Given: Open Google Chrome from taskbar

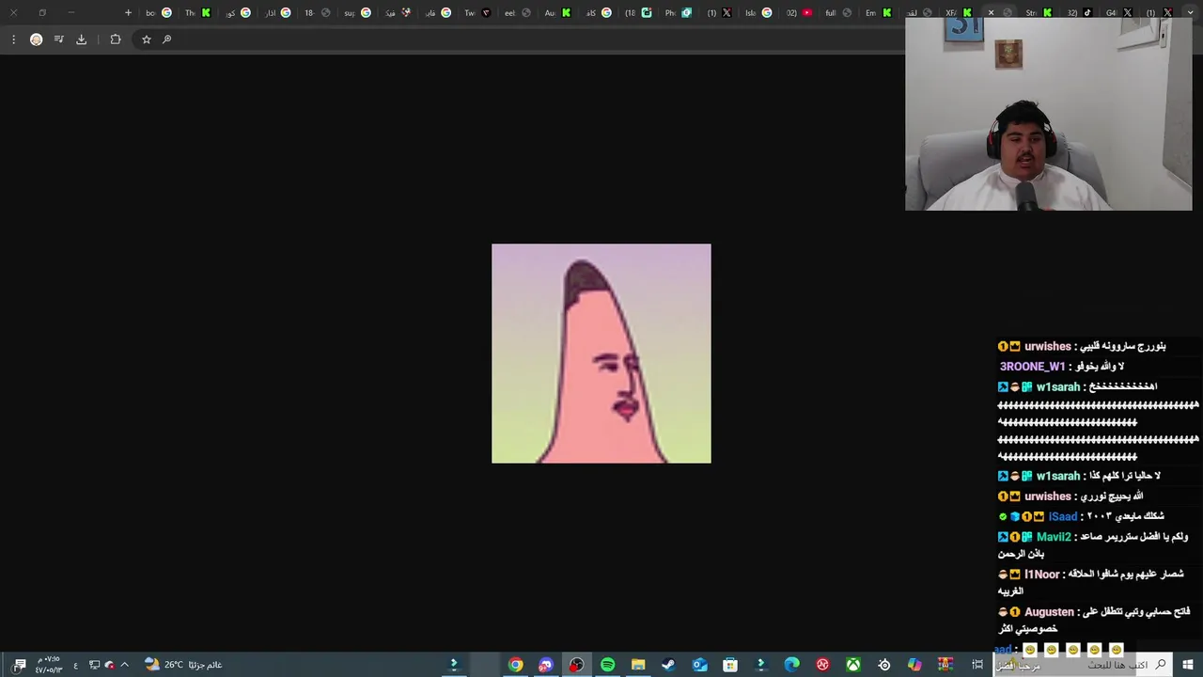Looking at the screenshot, I should [516, 665].
